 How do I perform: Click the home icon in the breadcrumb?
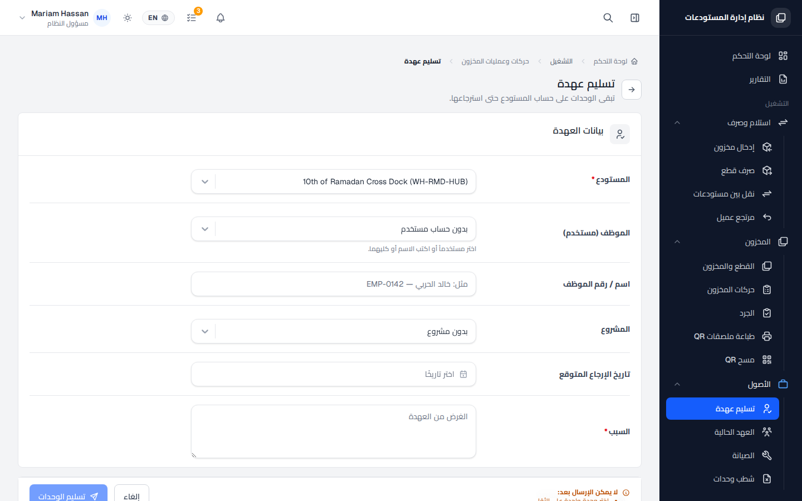[x=634, y=61]
